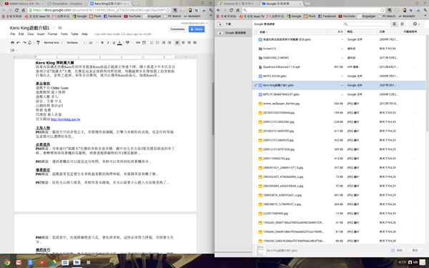Screen dimensions: 429x268
Task: Open the account email dropdown in Docs
Action: [194, 24]
